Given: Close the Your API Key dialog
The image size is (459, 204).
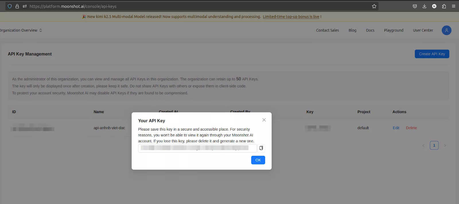Looking at the screenshot, I should click(264, 120).
